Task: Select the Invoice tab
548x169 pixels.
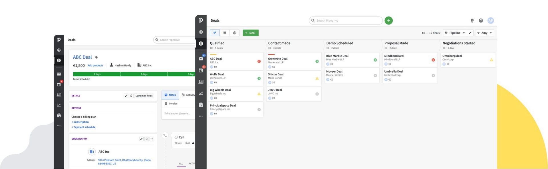Action: [x=171, y=104]
